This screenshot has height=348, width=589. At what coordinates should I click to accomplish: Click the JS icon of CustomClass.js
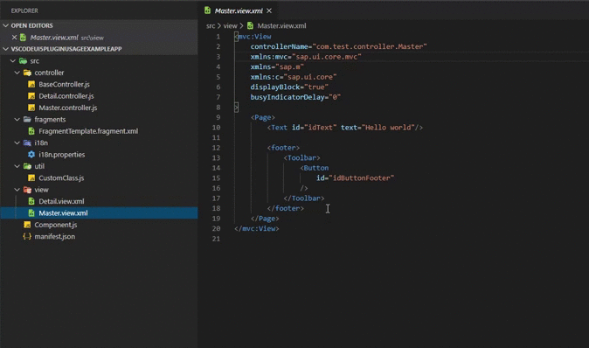[31, 177]
